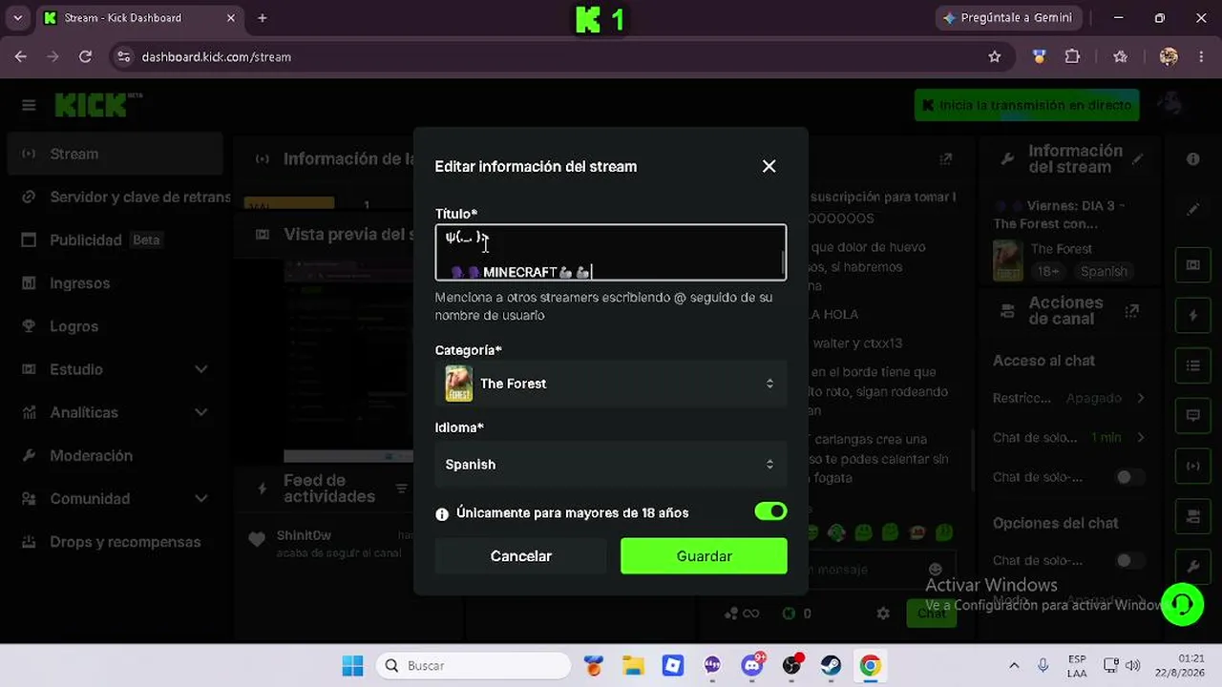Image resolution: width=1222 pixels, height=687 pixels.
Task: Open the green headset support button
Action: point(1182,605)
